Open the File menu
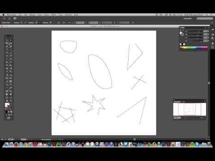Viewport: 215px width, 161px height. tap(20, 15)
